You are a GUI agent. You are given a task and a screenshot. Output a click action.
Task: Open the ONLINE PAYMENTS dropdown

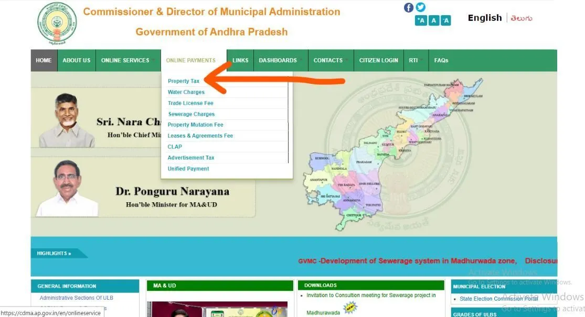click(x=192, y=60)
